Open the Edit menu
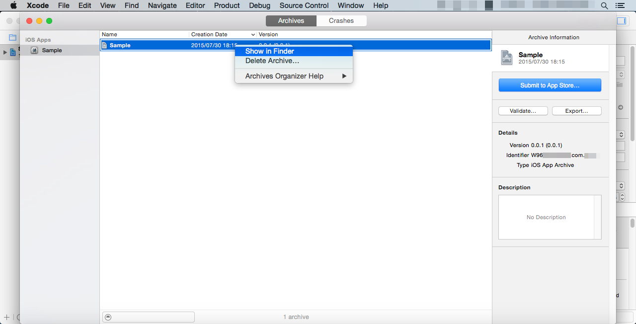The height and width of the screenshot is (324, 636). pos(85,5)
